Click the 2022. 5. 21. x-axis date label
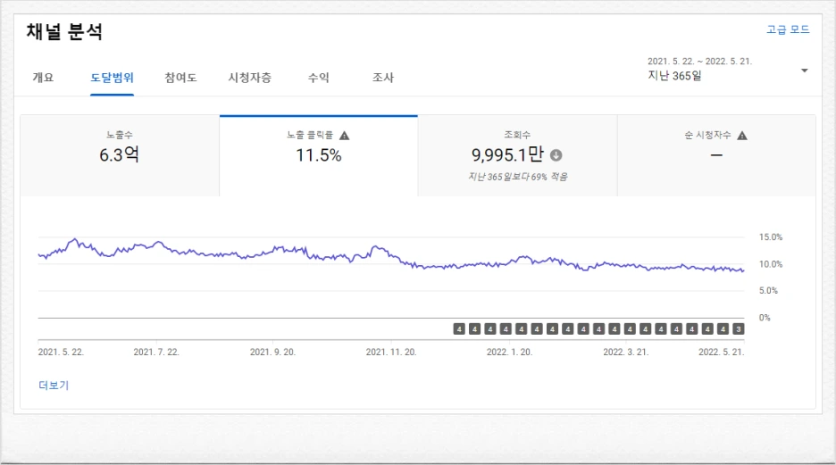Viewport: 836px width, 465px height. pyautogui.click(x=722, y=352)
